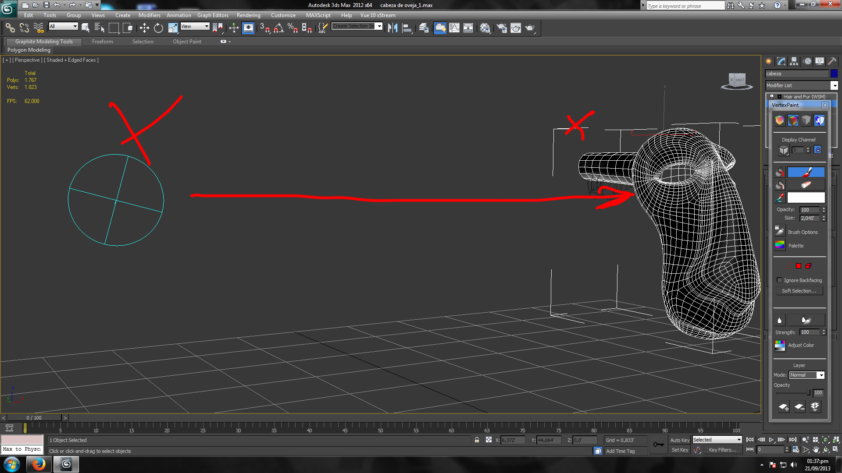Select the VertexPaint eraser tool

(806, 185)
